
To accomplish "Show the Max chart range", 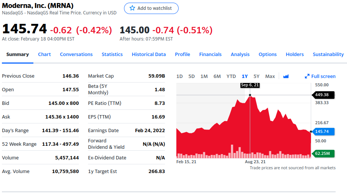I will [270, 76].
